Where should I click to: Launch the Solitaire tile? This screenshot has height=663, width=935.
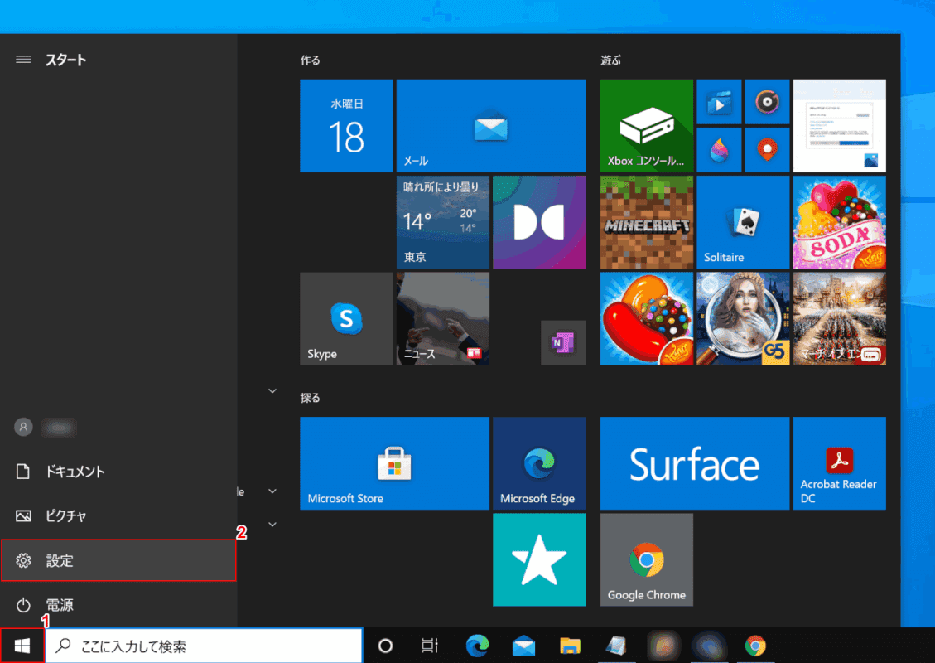(x=743, y=222)
